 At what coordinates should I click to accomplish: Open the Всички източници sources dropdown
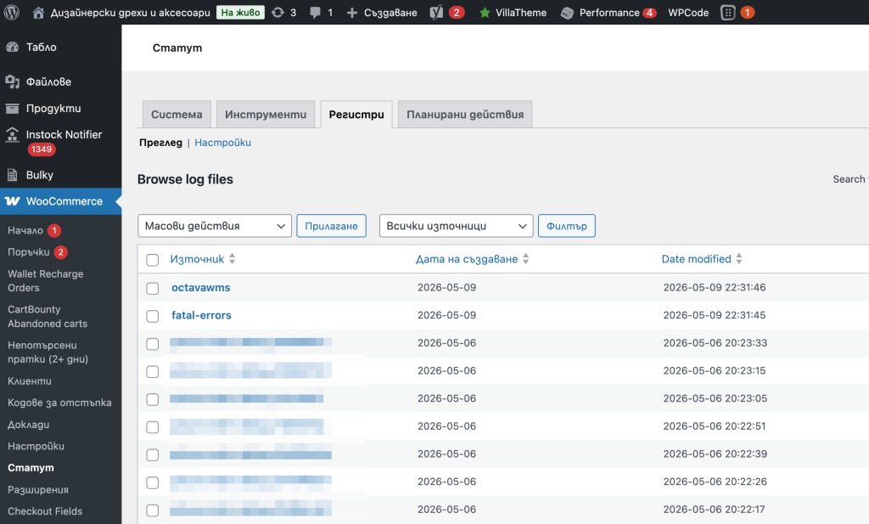tap(456, 226)
